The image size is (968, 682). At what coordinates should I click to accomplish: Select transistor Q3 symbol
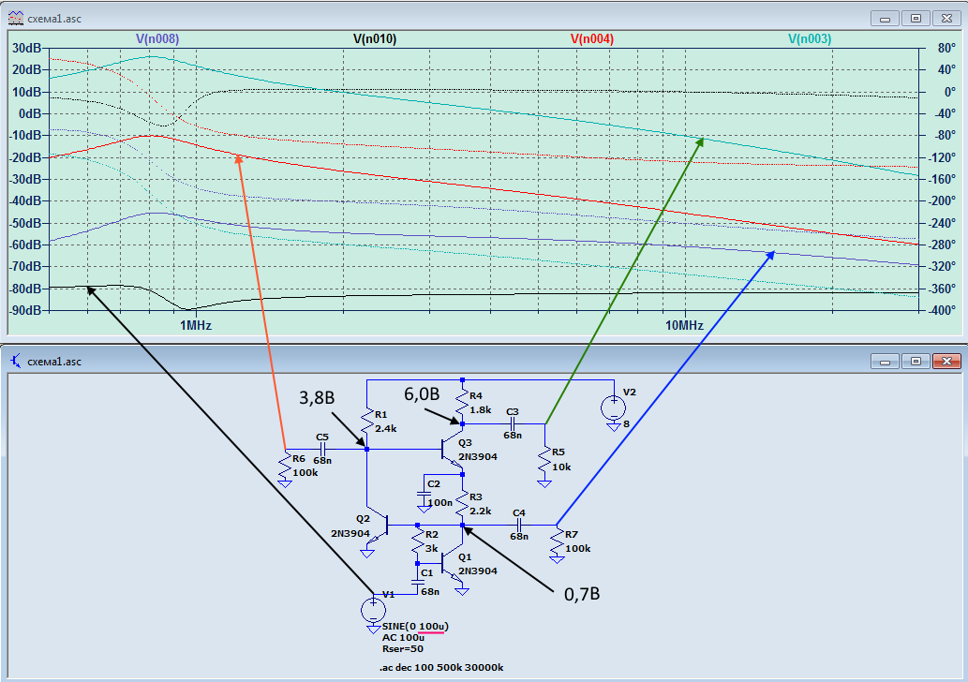(x=454, y=450)
